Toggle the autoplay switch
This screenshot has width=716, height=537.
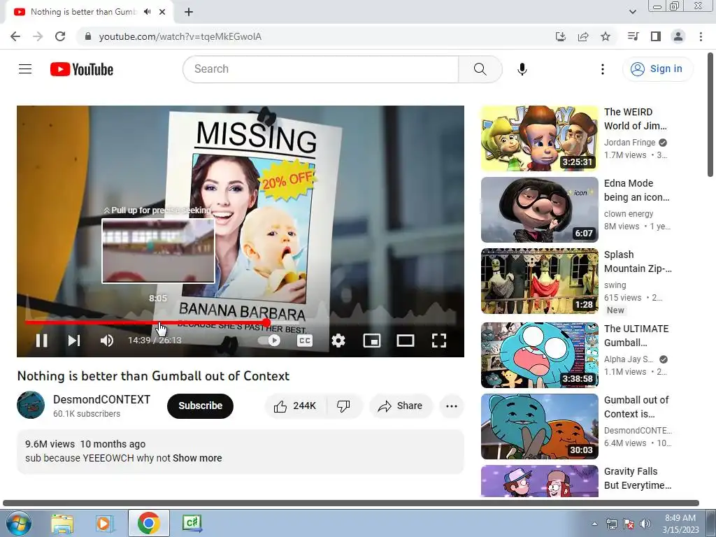tap(269, 341)
